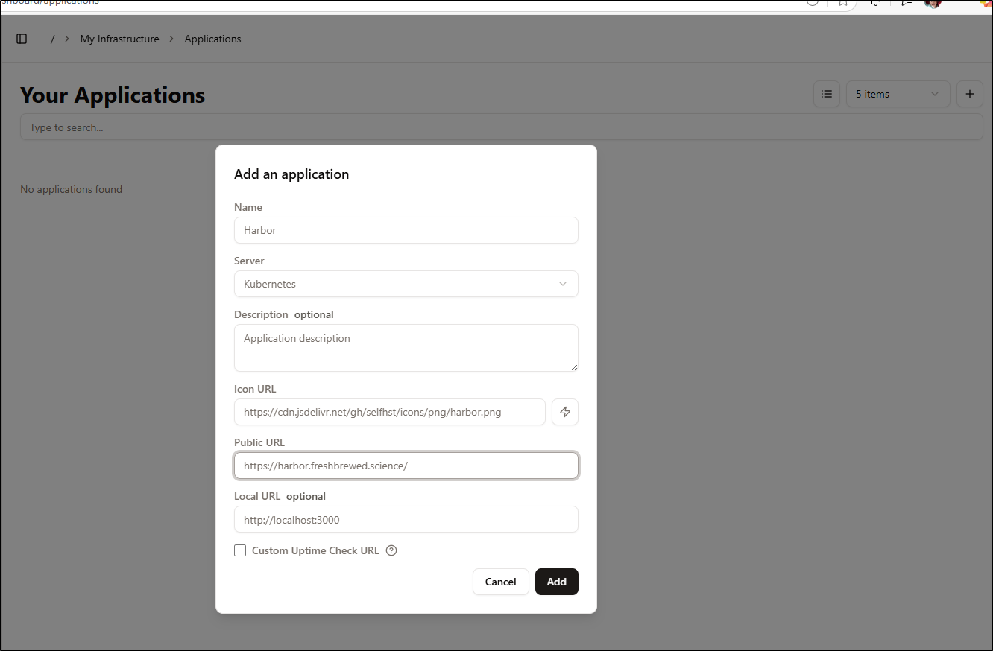Click into the Description text area
This screenshot has height=651, width=993.
pyautogui.click(x=406, y=348)
